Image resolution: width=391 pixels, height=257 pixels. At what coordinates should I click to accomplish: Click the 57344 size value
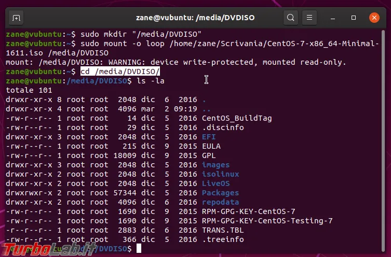[125, 193]
